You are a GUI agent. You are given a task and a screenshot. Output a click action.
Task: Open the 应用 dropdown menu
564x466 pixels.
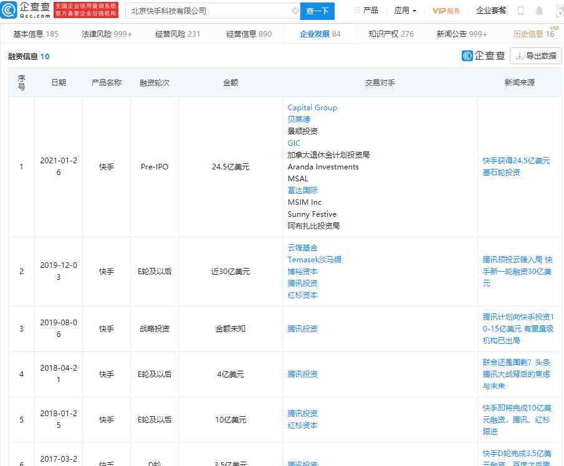click(405, 11)
